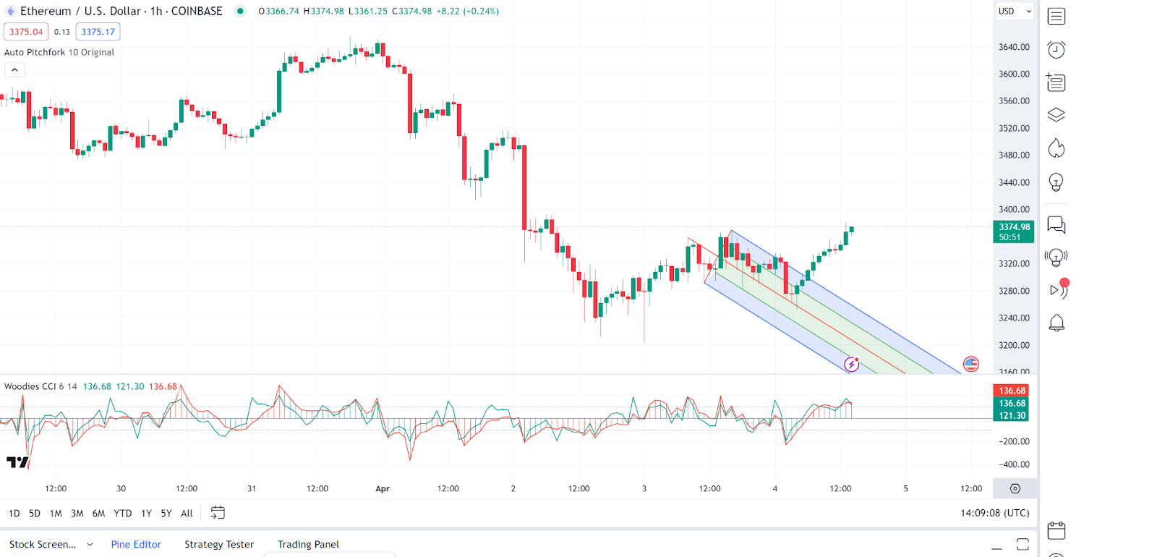This screenshot has width=1157, height=557.
Task: Click the current price label 3374.98
Action: 1014,231
